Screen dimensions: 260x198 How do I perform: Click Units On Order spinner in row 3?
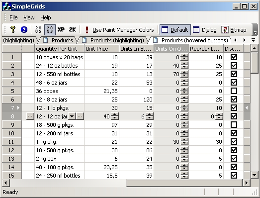pos(184,74)
